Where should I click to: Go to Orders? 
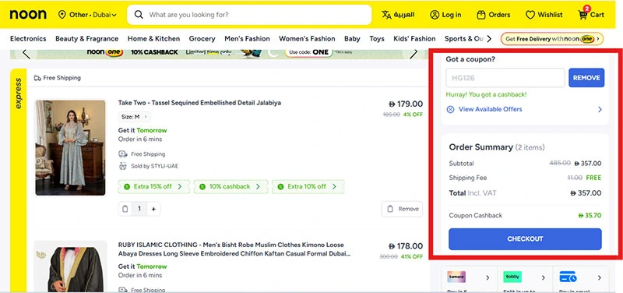pyautogui.click(x=493, y=15)
